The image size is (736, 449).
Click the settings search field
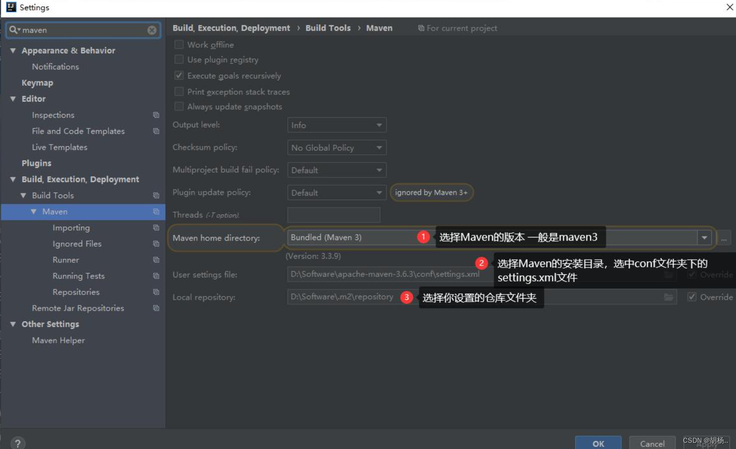pyautogui.click(x=83, y=30)
